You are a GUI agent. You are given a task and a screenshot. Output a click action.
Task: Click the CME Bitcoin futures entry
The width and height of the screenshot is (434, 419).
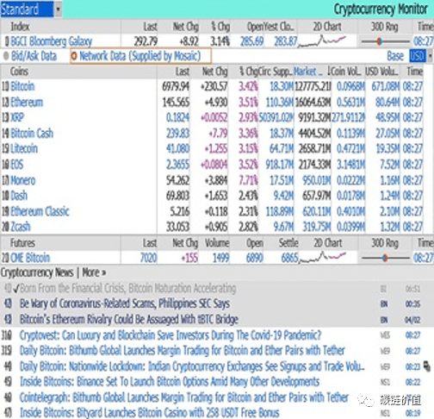pyautogui.click(x=30, y=258)
